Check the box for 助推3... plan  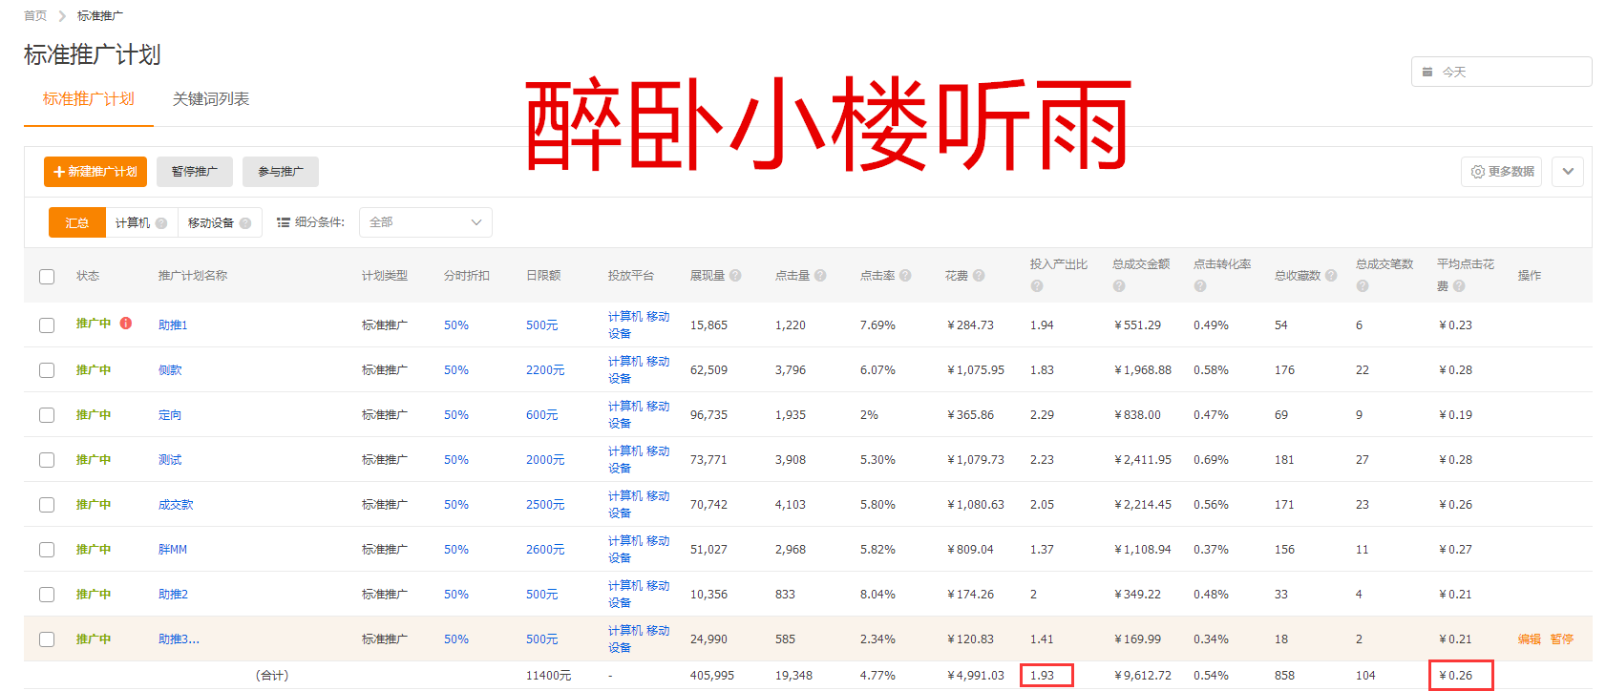click(x=47, y=639)
